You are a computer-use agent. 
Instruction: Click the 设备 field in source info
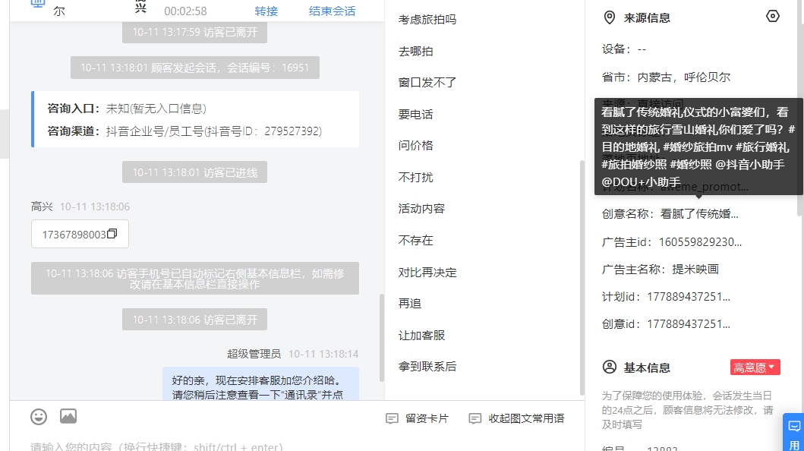tap(624, 49)
